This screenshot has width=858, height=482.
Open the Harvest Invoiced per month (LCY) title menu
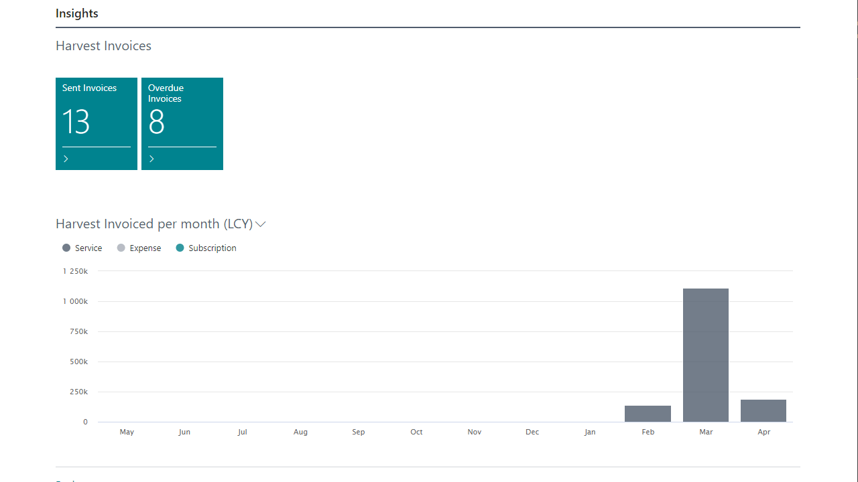154,224
